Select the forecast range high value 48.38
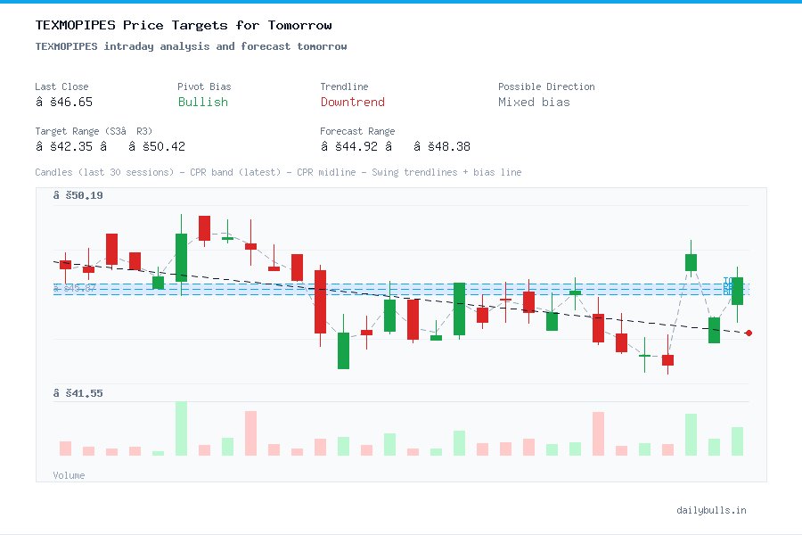Image resolution: width=802 pixels, height=535 pixels. coord(442,146)
